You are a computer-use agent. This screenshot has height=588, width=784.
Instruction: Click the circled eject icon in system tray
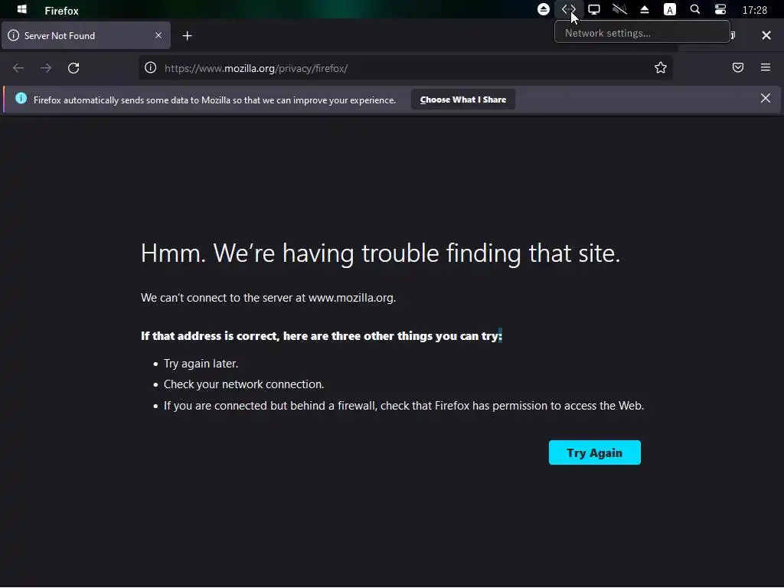coord(544,9)
